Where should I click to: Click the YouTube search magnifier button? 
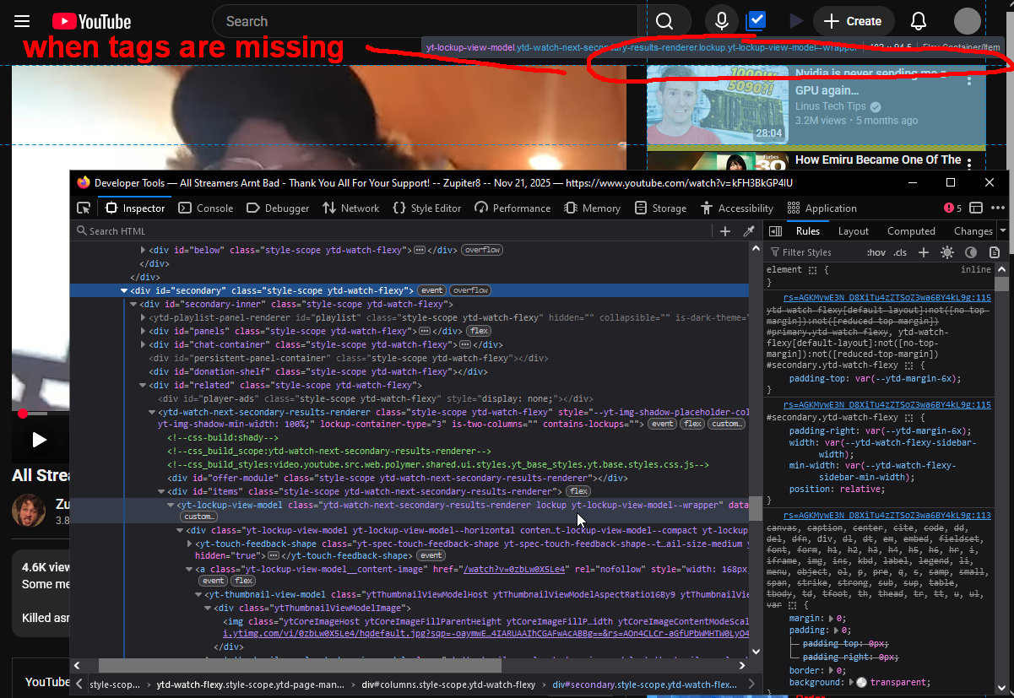pyautogui.click(x=665, y=21)
